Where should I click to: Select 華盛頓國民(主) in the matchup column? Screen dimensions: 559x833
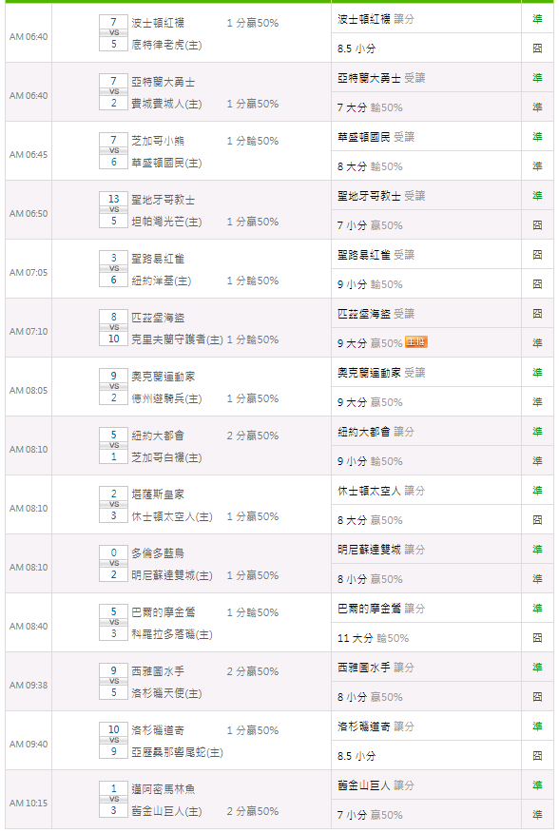pos(166,164)
